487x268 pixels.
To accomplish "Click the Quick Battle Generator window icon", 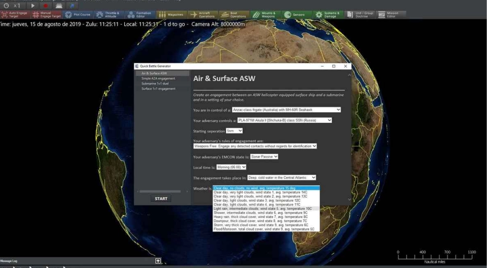I will (x=137, y=66).
